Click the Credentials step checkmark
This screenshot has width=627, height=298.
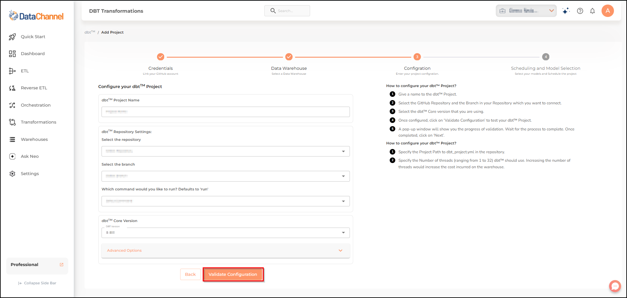tap(161, 57)
